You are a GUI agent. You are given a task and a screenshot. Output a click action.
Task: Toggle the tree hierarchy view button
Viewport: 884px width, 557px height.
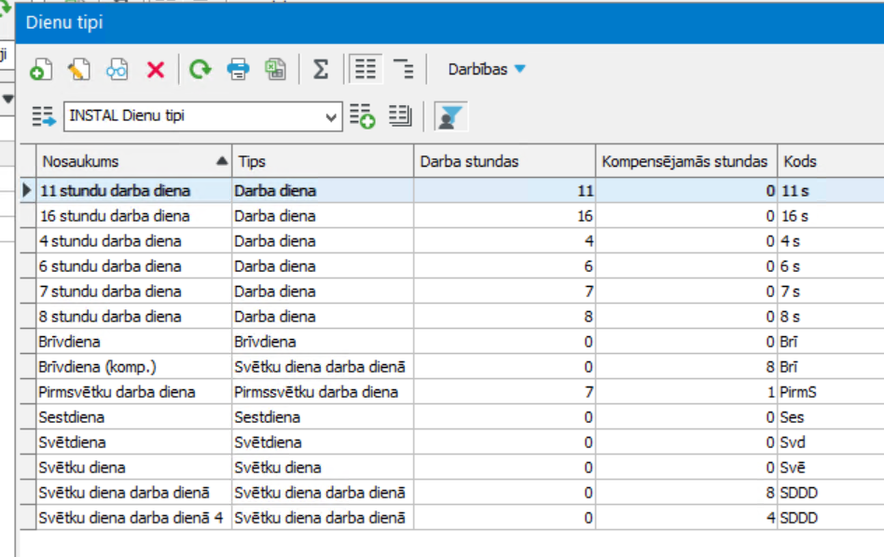(x=404, y=69)
